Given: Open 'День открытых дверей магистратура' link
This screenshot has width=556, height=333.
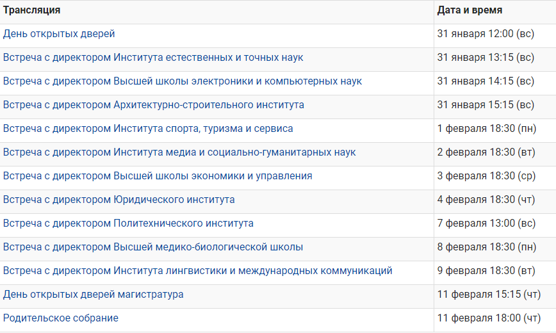Looking at the screenshot, I should click(94, 295).
